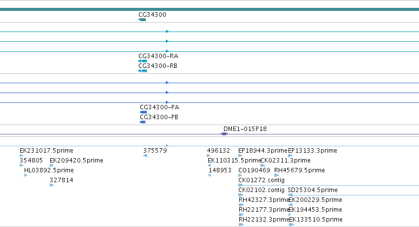Select the HL03892.5prime arrow glyph
This screenshot has height=227, width=419.
pyautogui.click(x=26, y=175)
